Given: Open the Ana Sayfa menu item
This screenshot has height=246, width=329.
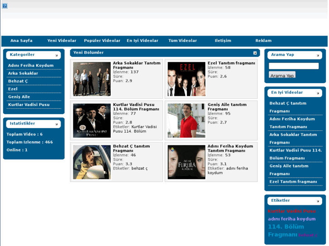Looking at the screenshot, I should coord(21,41).
